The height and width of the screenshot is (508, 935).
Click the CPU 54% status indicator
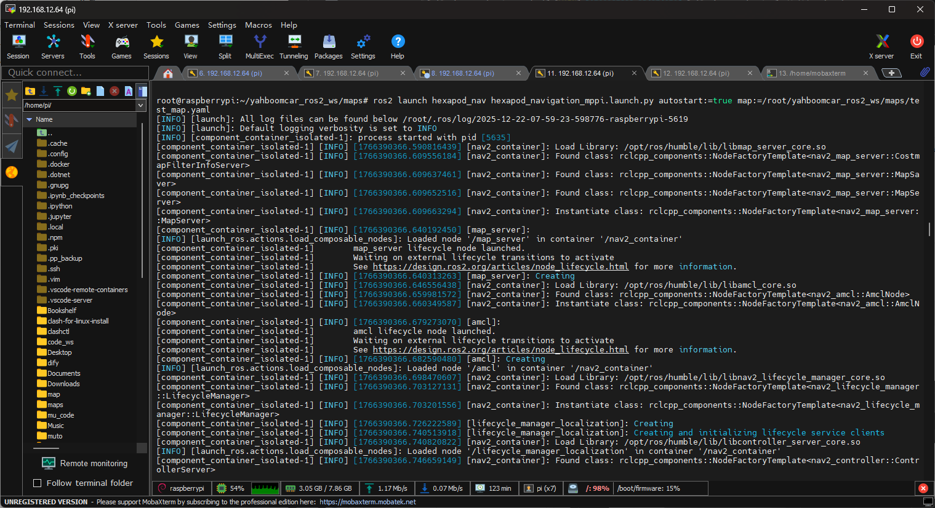click(x=231, y=488)
